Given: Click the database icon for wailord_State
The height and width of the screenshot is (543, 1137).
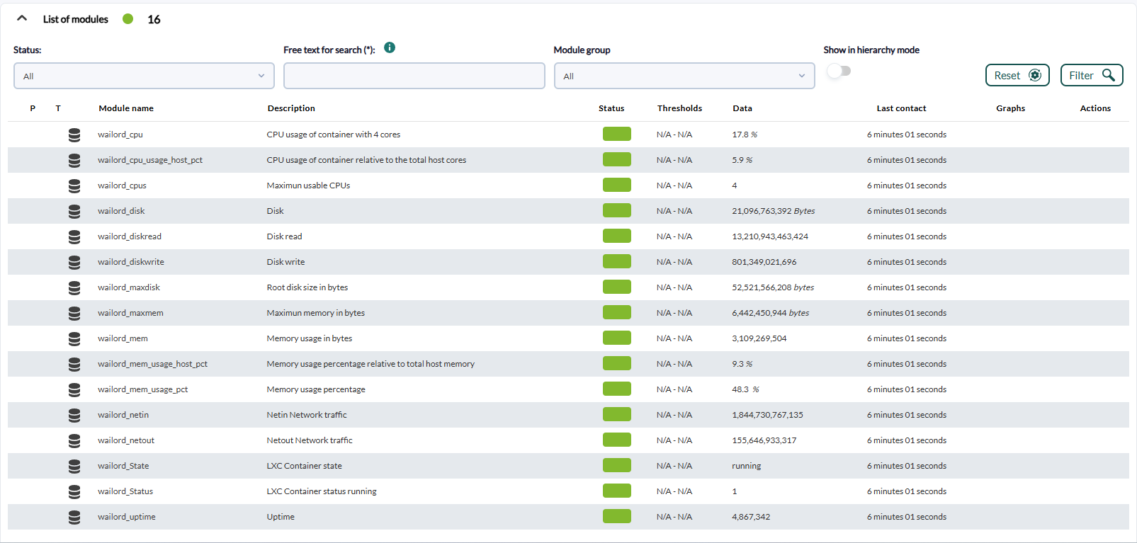Looking at the screenshot, I should 74,466.
